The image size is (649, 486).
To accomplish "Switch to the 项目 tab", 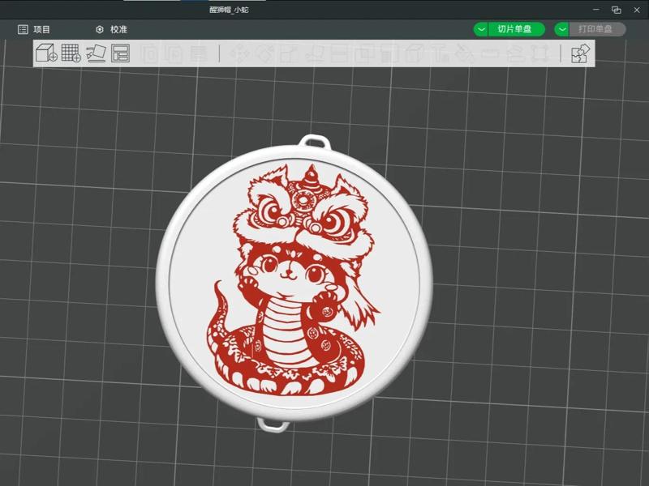I will 39,28.
